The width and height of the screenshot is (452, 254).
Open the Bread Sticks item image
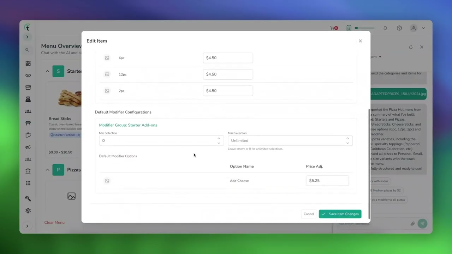click(70, 98)
